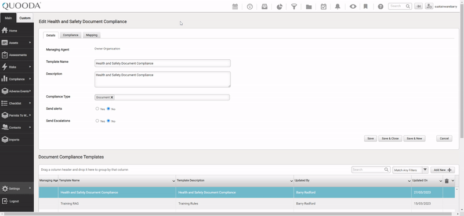Viewport: 464px width, 216px height.
Task: Switch to the Custom sidebar tab
Action: click(x=25, y=18)
